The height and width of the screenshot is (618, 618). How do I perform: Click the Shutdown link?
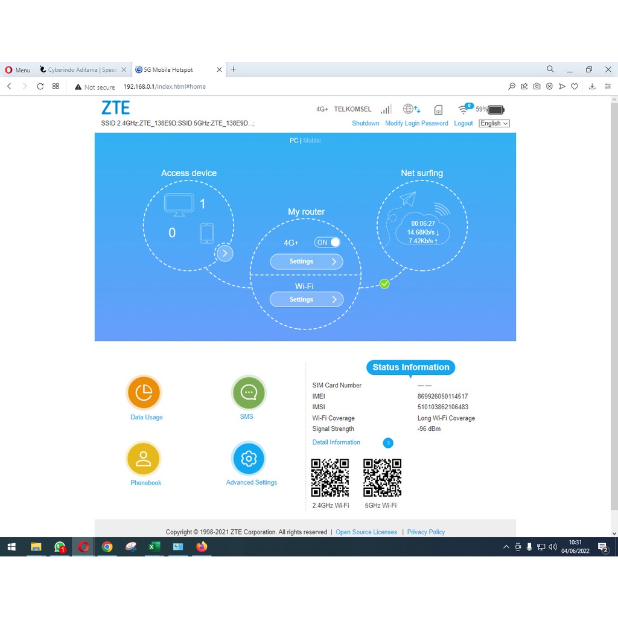tap(365, 123)
